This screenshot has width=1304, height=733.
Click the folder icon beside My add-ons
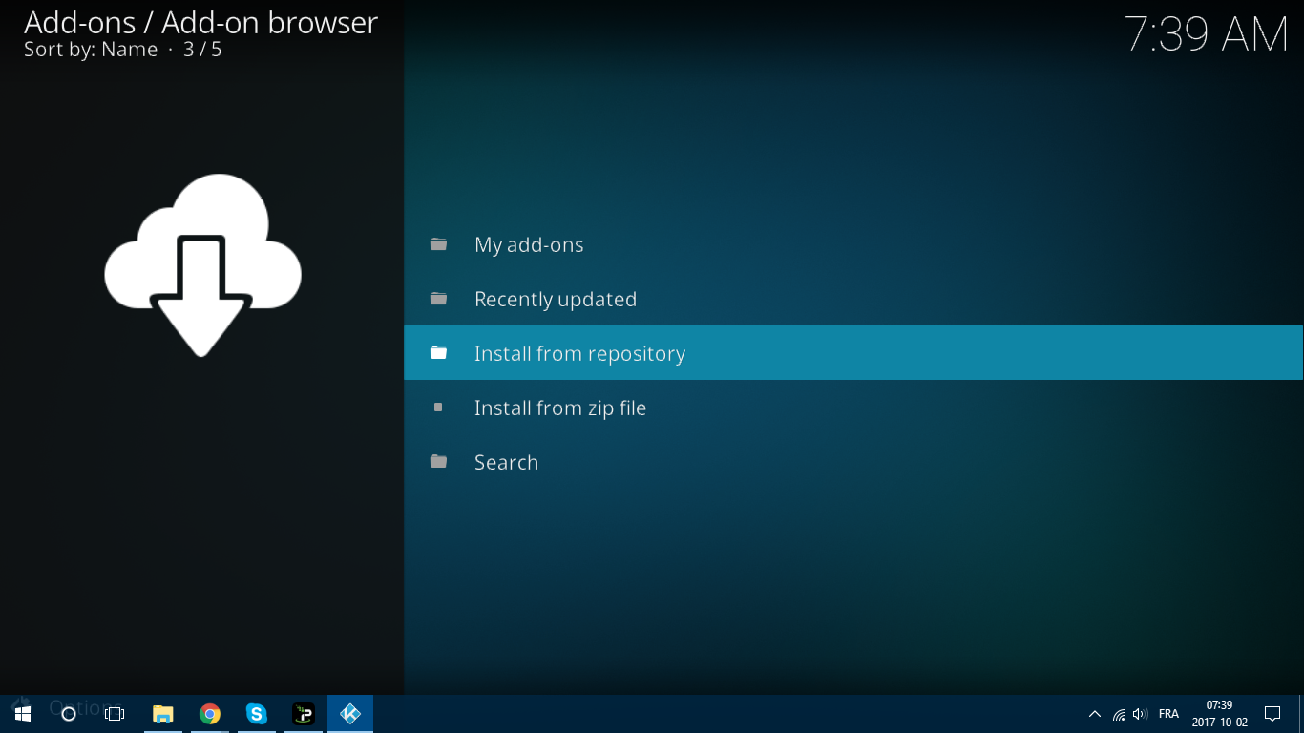click(x=438, y=244)
